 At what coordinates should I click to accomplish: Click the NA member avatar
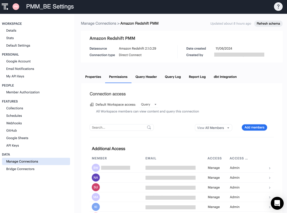(x=96, y=178)
